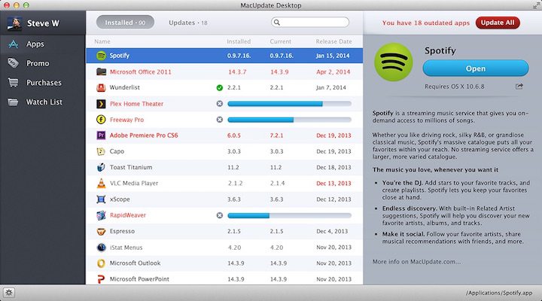Sort by the Name column header

tap(102, 41)
